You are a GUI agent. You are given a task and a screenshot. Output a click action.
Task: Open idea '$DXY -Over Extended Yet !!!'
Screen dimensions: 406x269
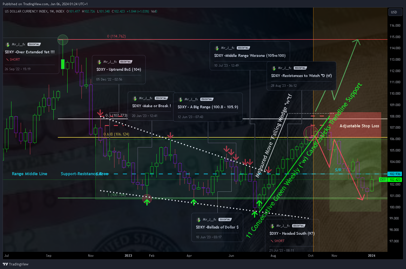click(30, 52)
